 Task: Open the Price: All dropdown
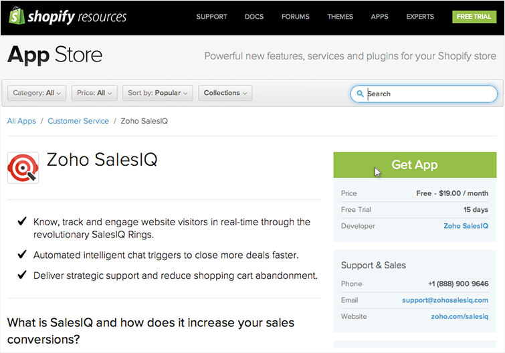[94, 93]
